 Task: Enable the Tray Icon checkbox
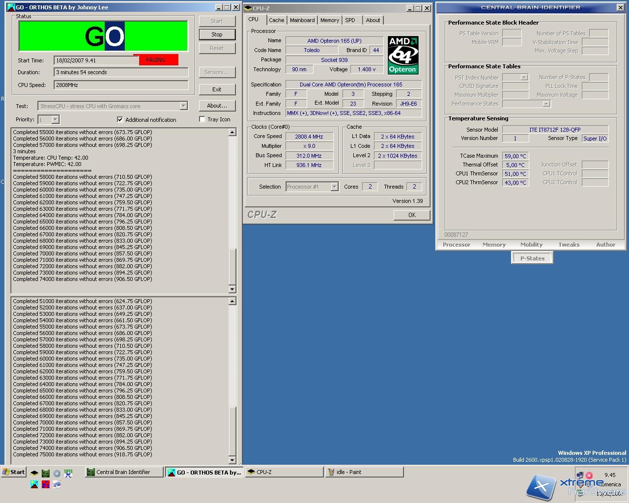point(202,119)
